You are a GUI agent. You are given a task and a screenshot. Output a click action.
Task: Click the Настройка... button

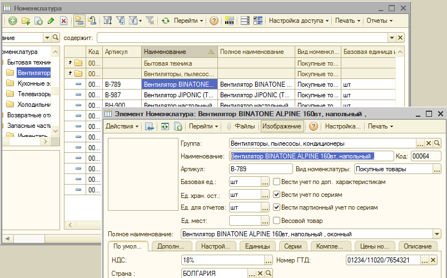click(342, 126)
